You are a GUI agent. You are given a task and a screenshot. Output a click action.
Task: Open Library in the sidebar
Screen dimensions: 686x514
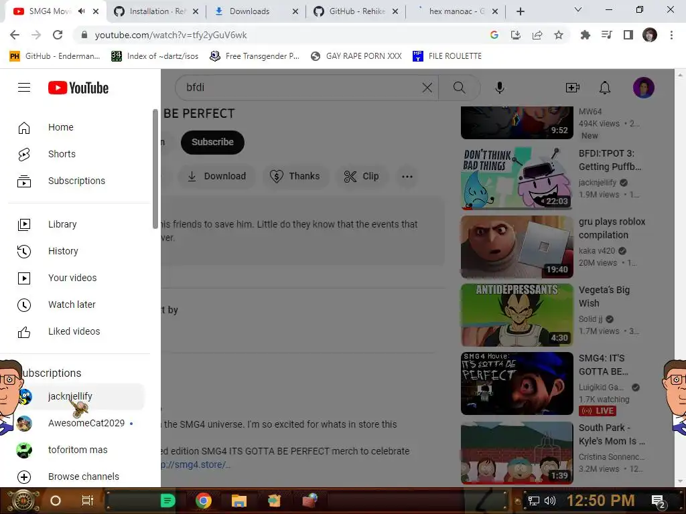[x=79, y=224]
